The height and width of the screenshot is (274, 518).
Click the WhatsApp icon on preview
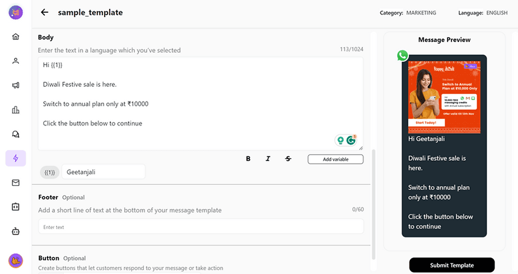[403, 55]
